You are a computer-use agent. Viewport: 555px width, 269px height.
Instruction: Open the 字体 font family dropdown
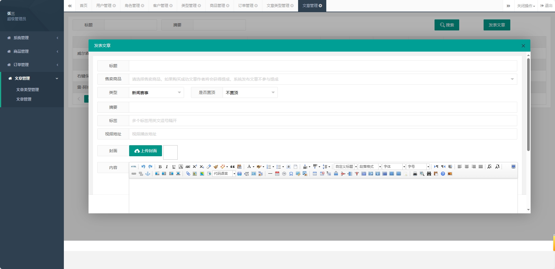tap(394, 167)
